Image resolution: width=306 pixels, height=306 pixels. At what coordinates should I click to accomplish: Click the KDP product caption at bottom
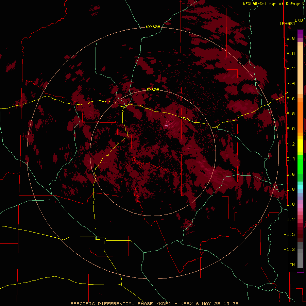click(154, 304)
